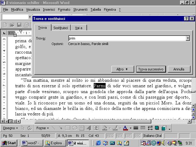
Task: Open the File menu
Action: click(x=6, y=9)
